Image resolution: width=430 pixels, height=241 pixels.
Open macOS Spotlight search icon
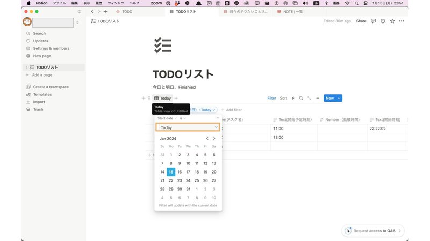pos(356,3)
